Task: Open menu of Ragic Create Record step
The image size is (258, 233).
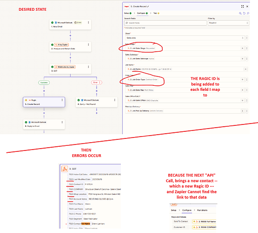Action: (x=62, y=100)
